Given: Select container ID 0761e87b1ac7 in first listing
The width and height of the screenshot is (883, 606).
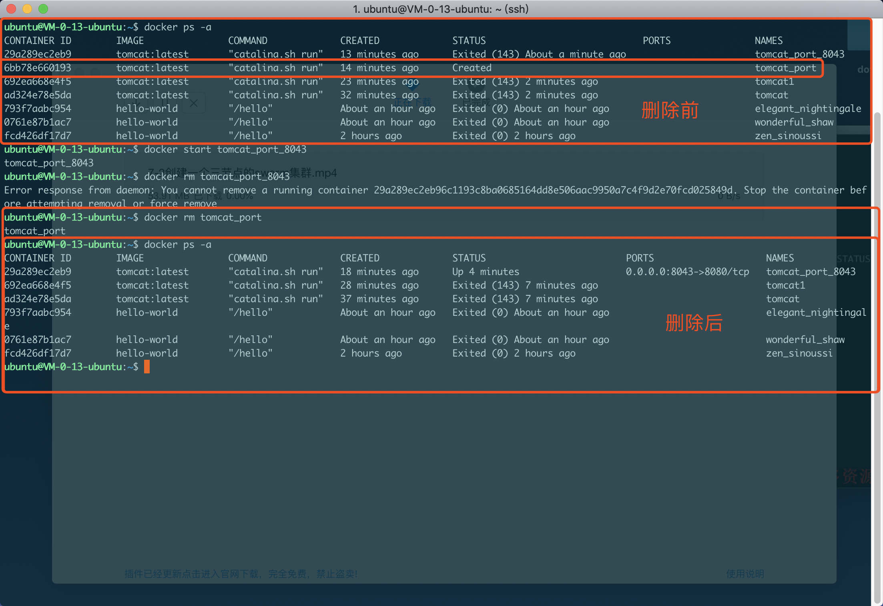Looking at the screenshot, I should tap(38, 122).
